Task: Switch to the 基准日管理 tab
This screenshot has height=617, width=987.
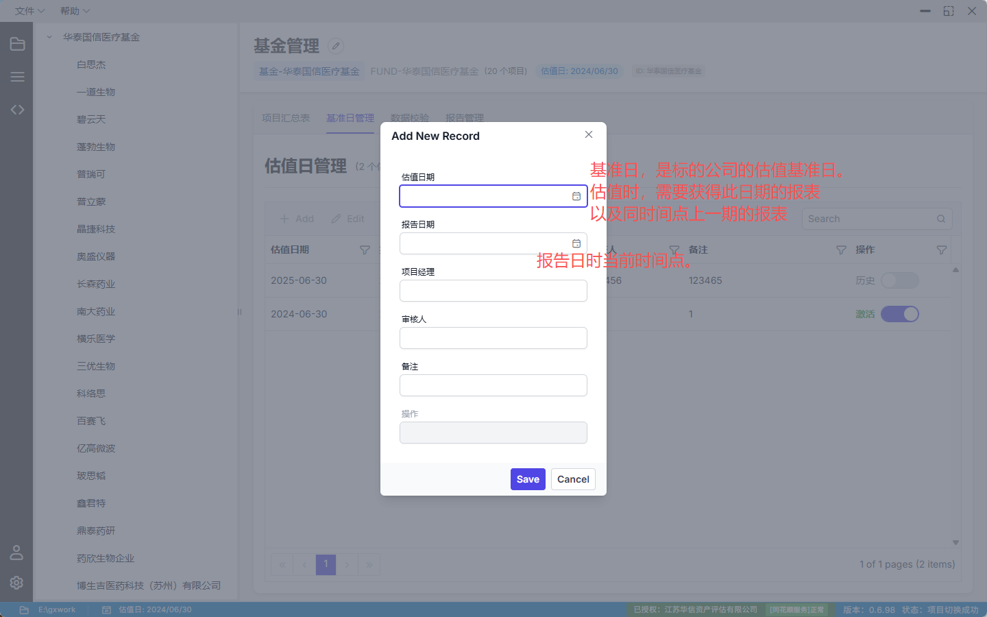Action: (350, 118)
